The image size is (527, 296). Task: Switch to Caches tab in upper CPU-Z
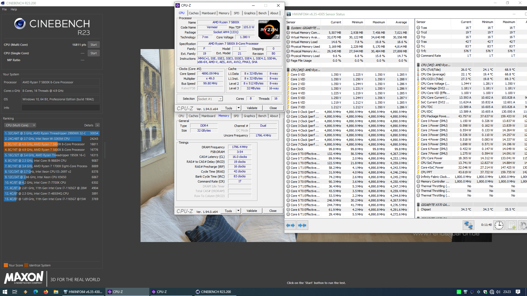[194, 13]
